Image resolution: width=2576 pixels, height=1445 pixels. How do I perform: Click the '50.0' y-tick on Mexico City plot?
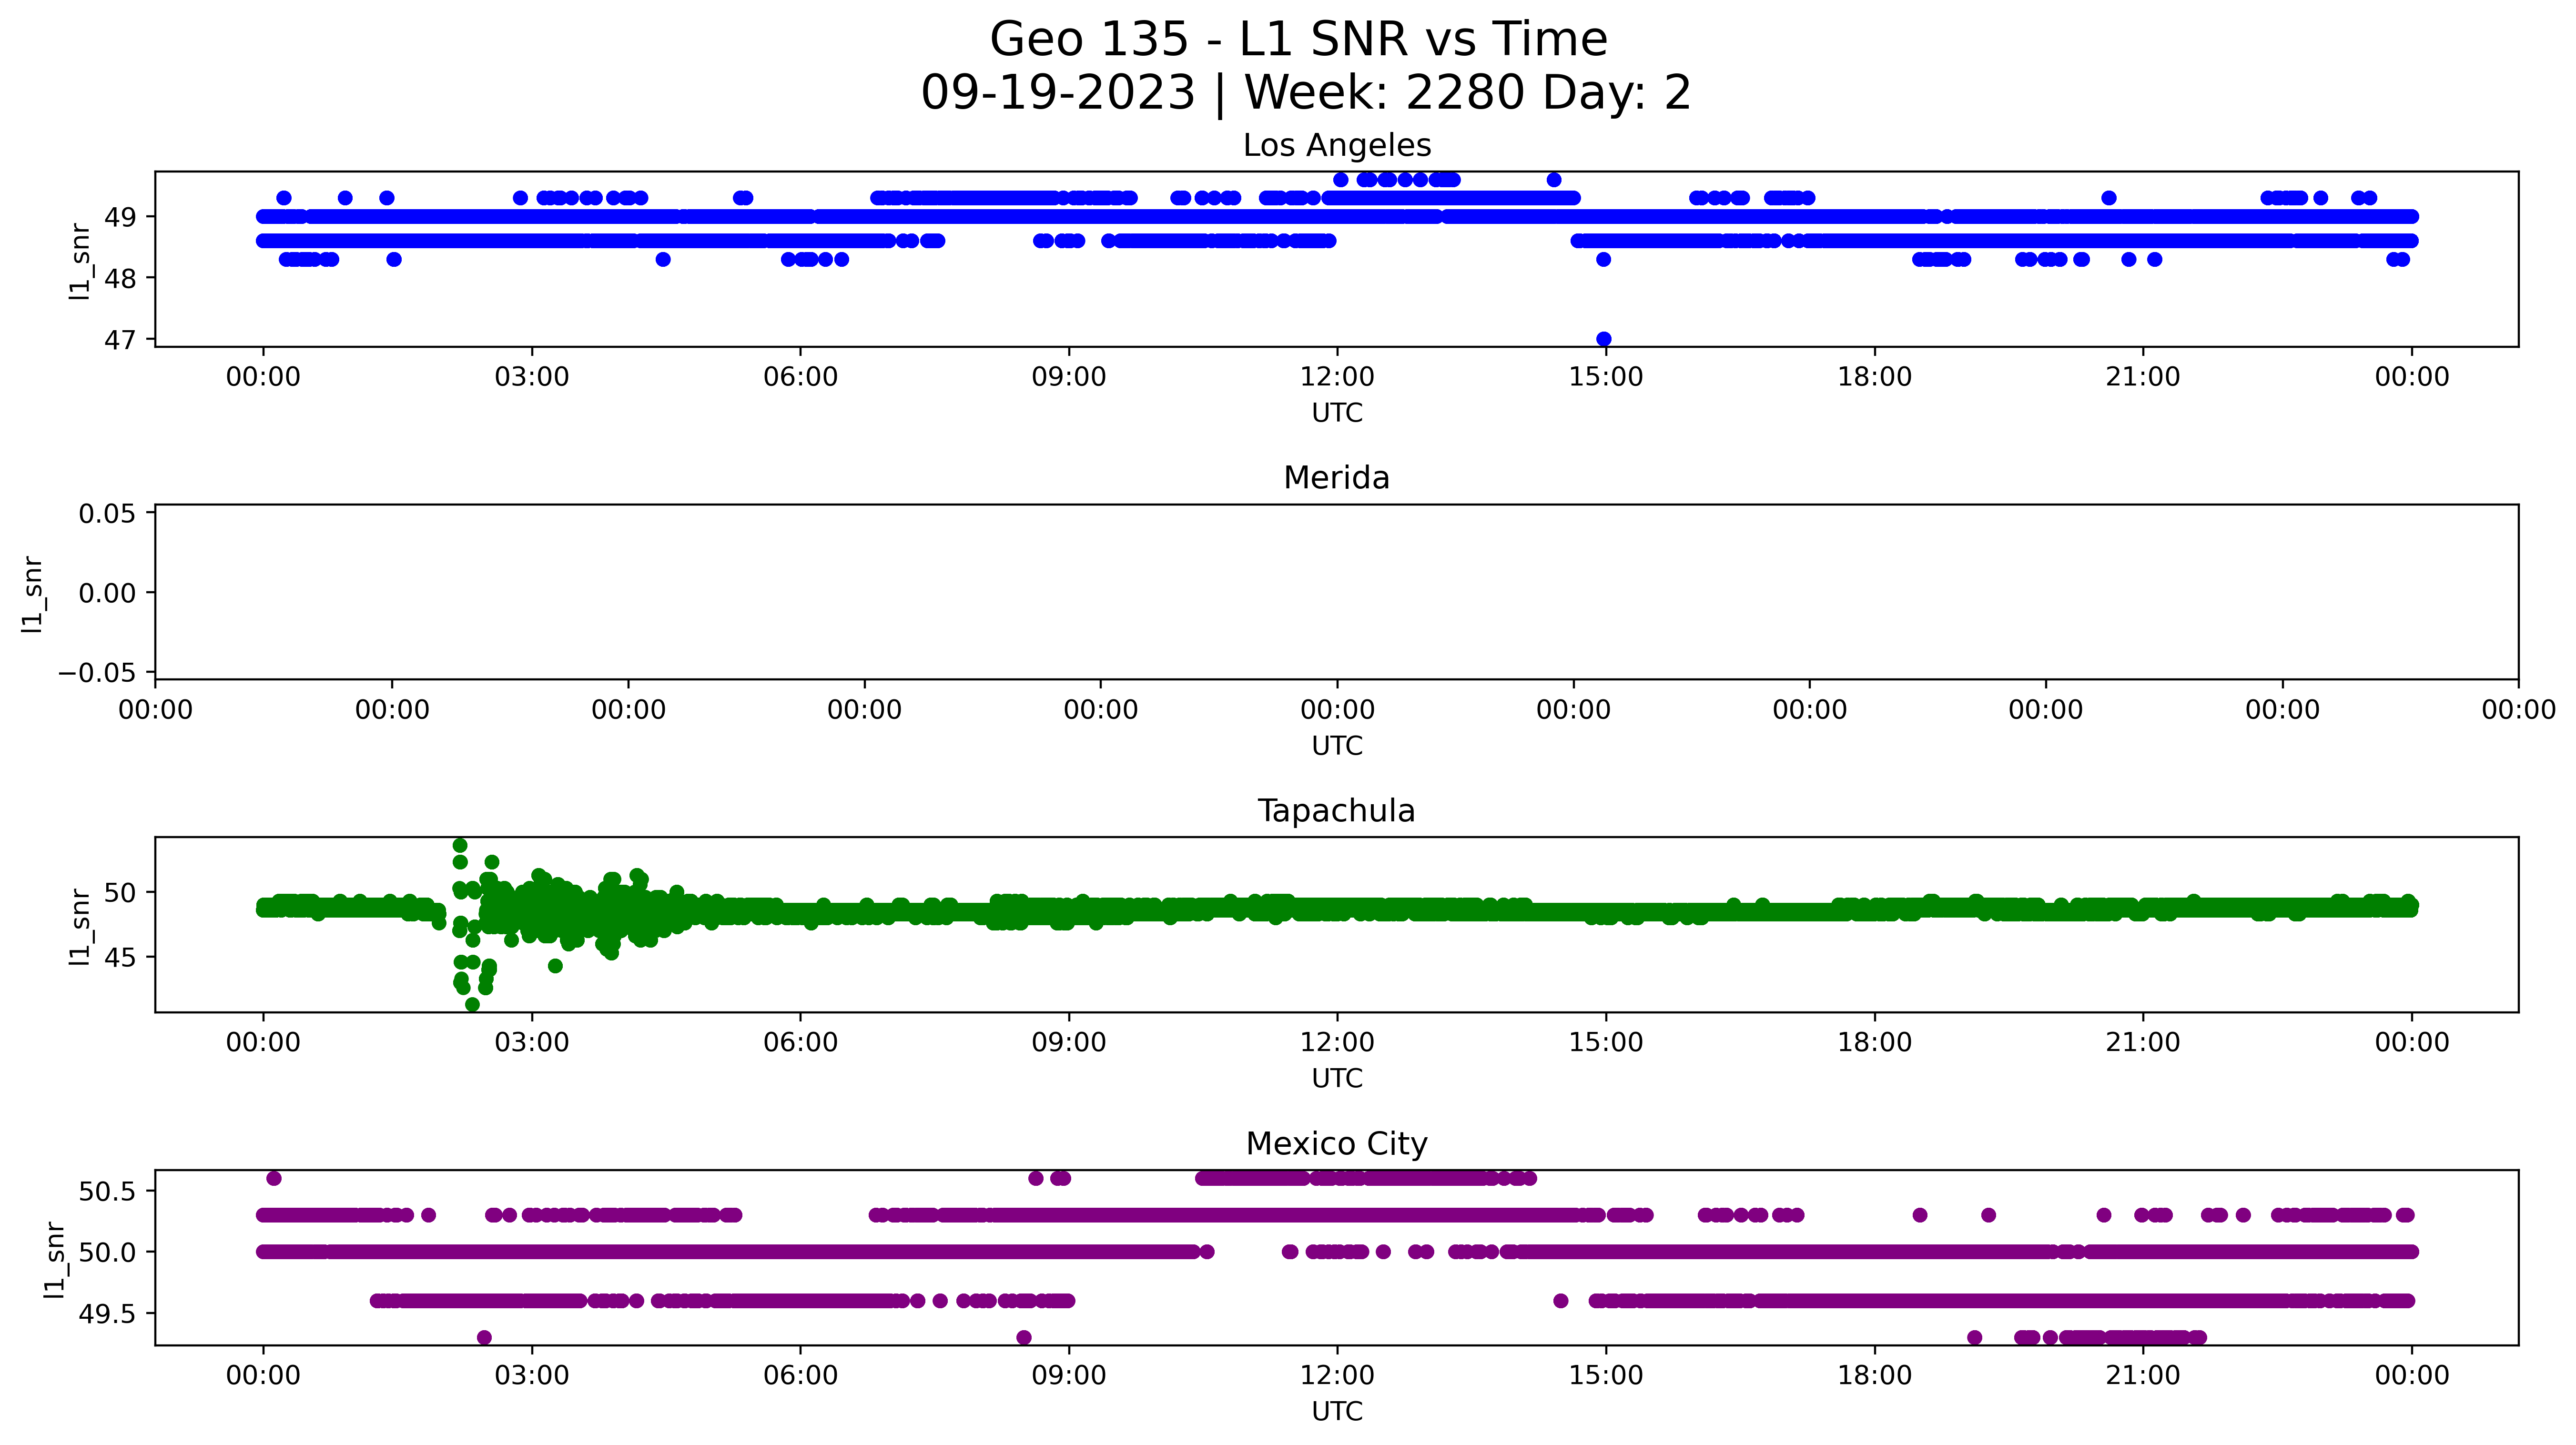pos(108,1253)
